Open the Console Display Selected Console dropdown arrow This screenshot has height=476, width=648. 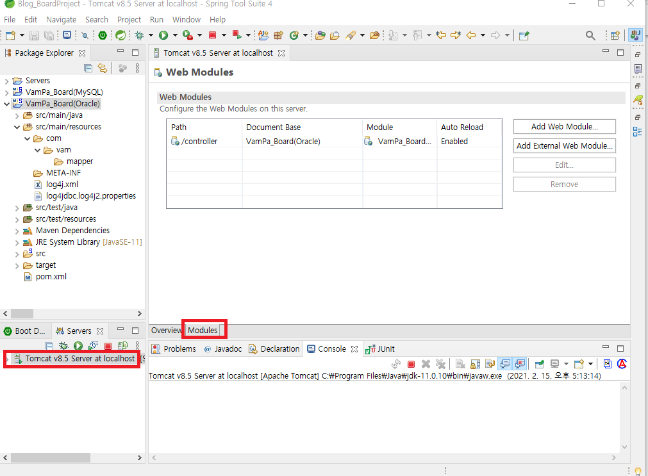coord(566,364)
